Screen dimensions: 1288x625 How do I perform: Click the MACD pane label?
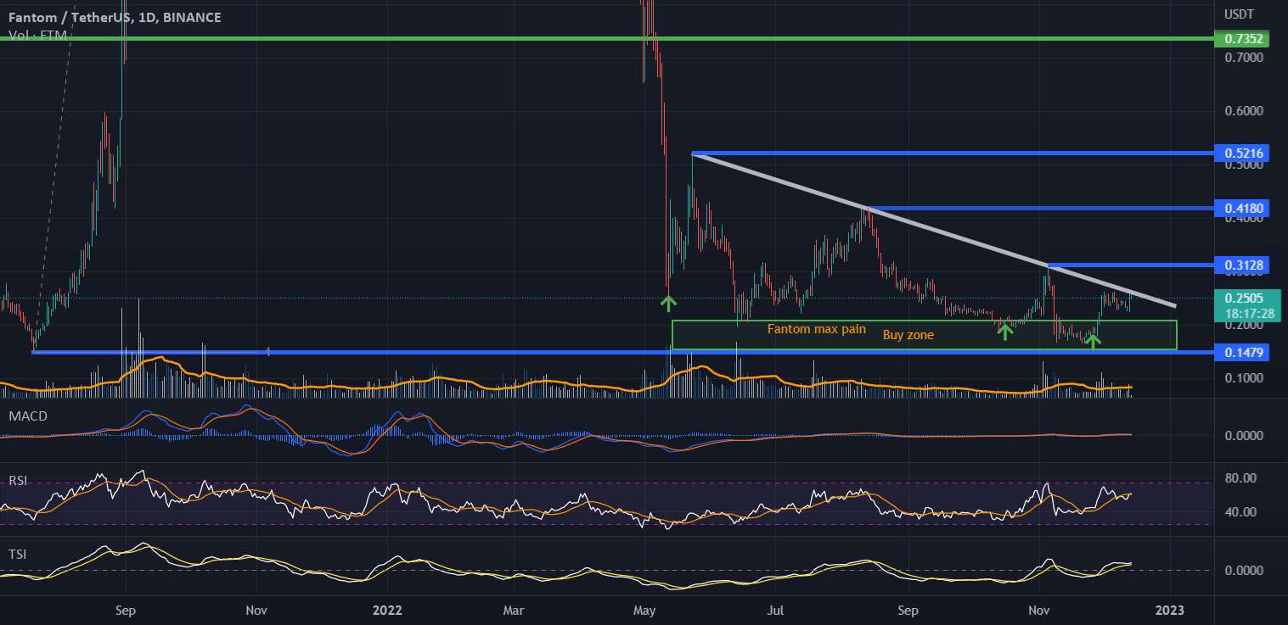[28, 416]
